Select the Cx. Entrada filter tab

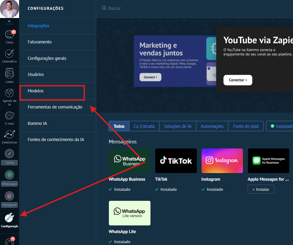[x=144, y=126]
